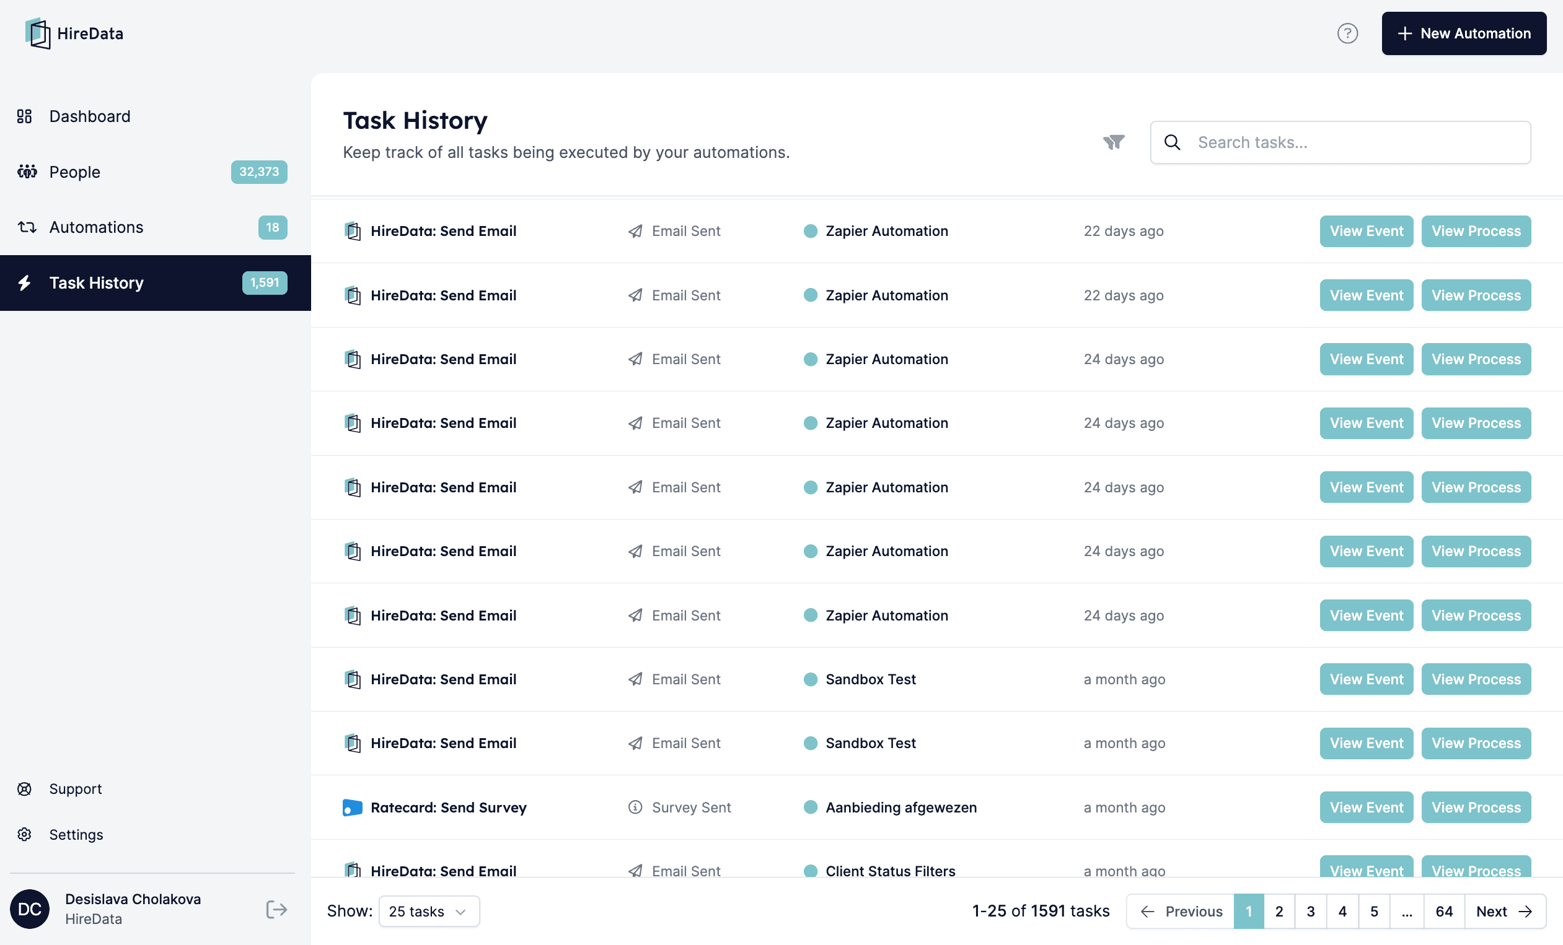Screen dimensions: 1563x945
Task: Click the HireData logo icon
Action: point(37,33)
